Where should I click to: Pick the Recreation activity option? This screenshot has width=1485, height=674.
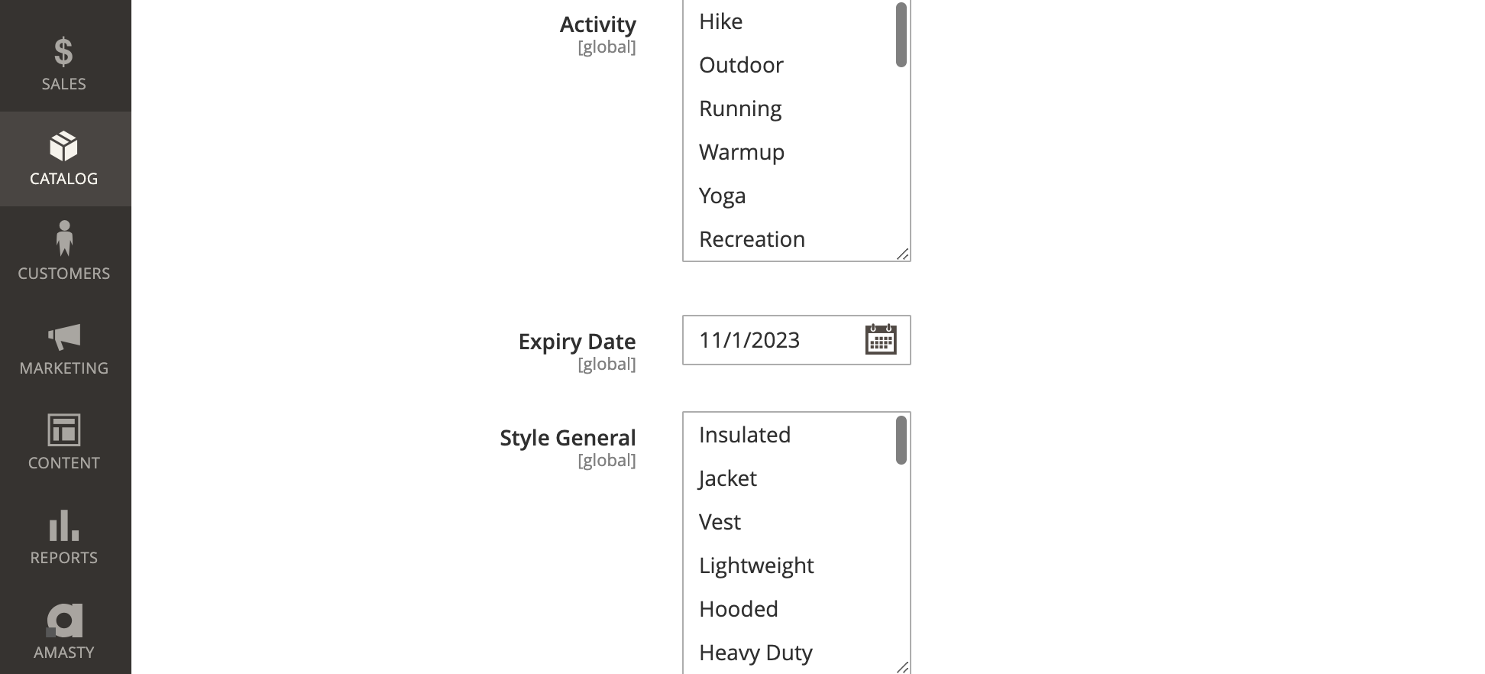(752, 239)
